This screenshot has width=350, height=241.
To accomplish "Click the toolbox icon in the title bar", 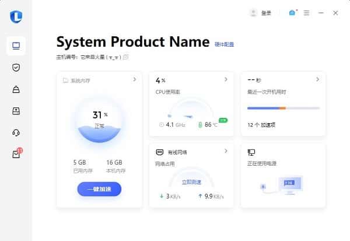I will (x=292, y=13).
